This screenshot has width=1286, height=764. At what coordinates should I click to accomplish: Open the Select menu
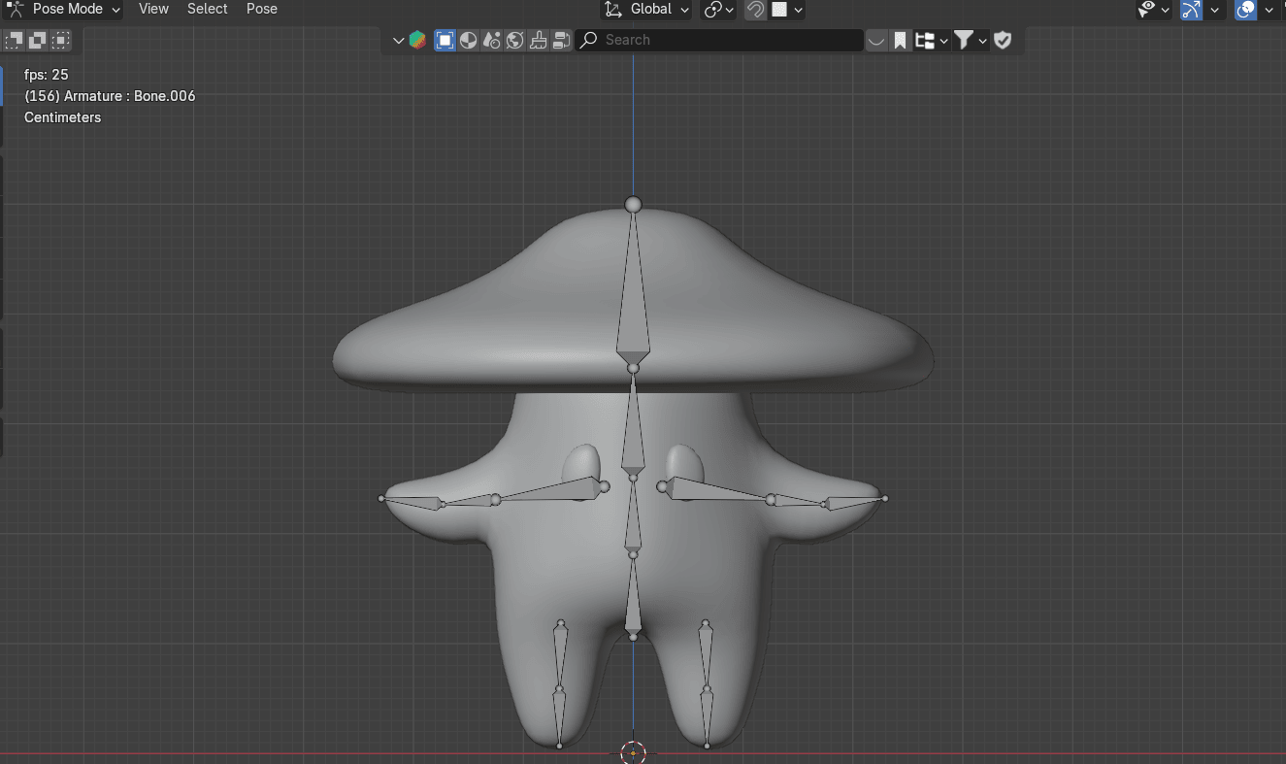[207, 10]
